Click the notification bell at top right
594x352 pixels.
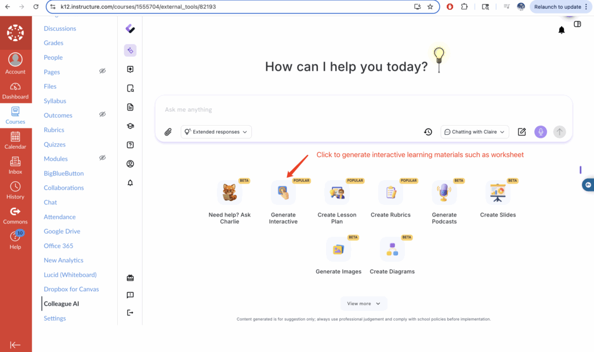click(562, 30)
